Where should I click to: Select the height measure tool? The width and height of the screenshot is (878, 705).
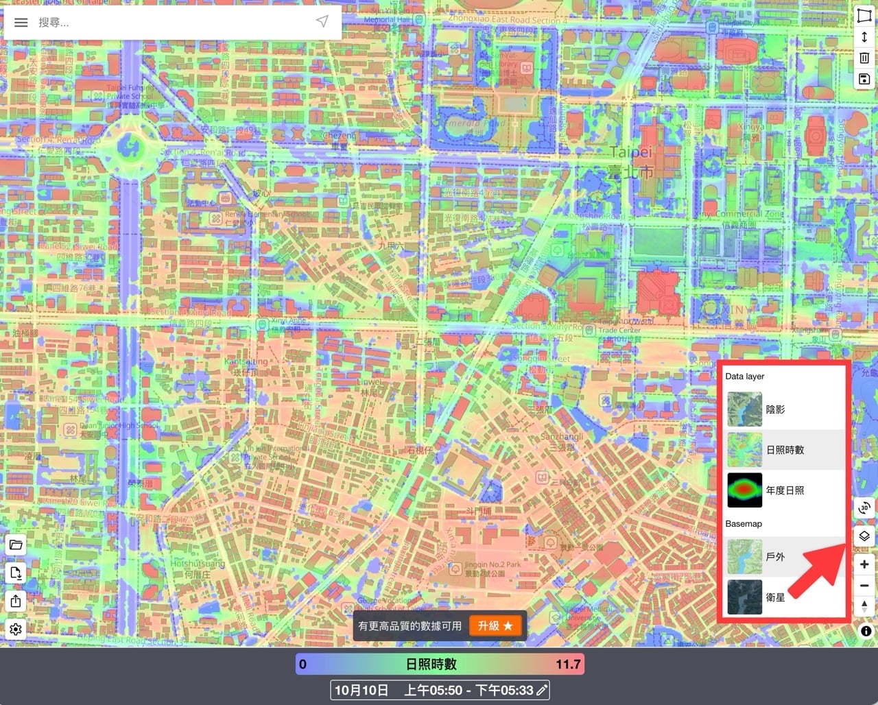[x=864, y=37]
